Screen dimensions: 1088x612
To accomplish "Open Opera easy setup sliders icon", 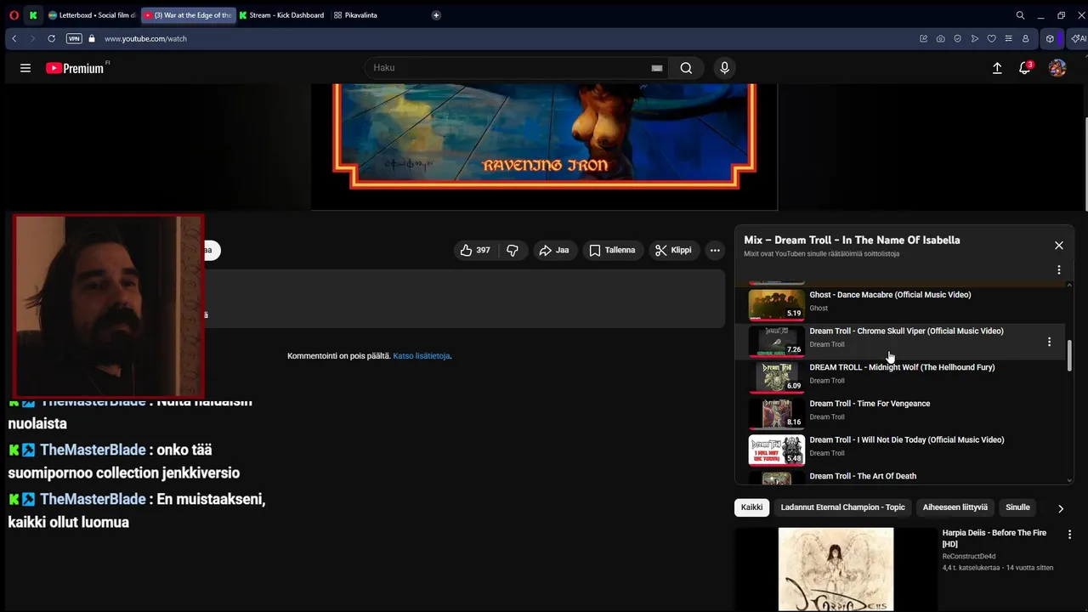I will pos(1008,38).
